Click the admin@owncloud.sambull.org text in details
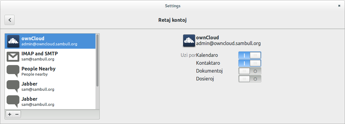 [228, 43]
